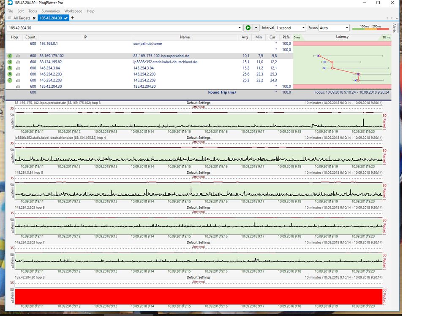Open the Summaries menu
Image resolution: width=422 pixels, height=316 pixels.
click(50, 11)
